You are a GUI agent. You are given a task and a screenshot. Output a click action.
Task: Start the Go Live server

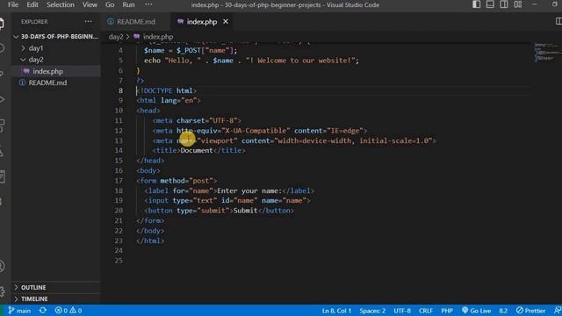click(x=476, y=311)
